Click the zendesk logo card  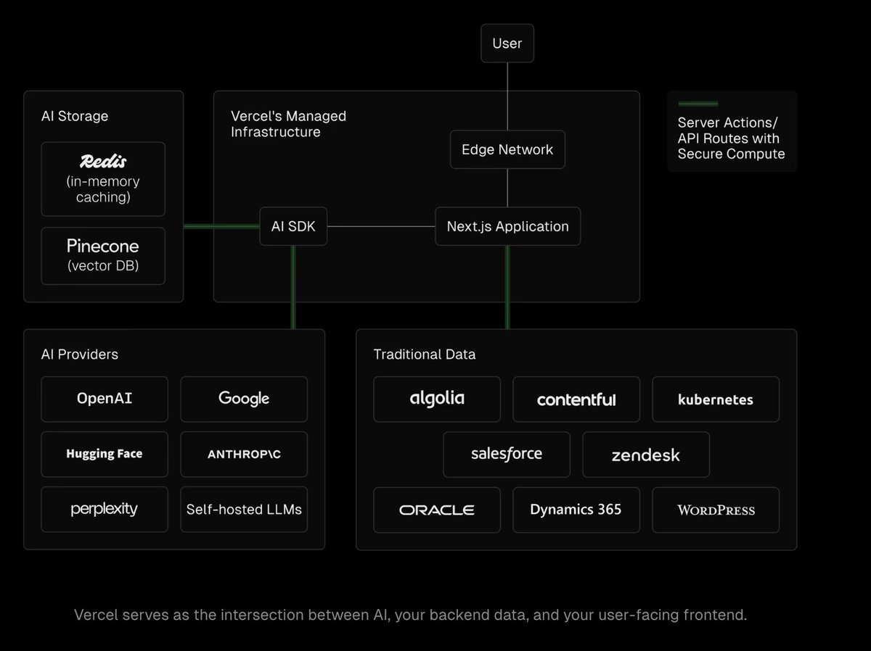tap(646, 454)
